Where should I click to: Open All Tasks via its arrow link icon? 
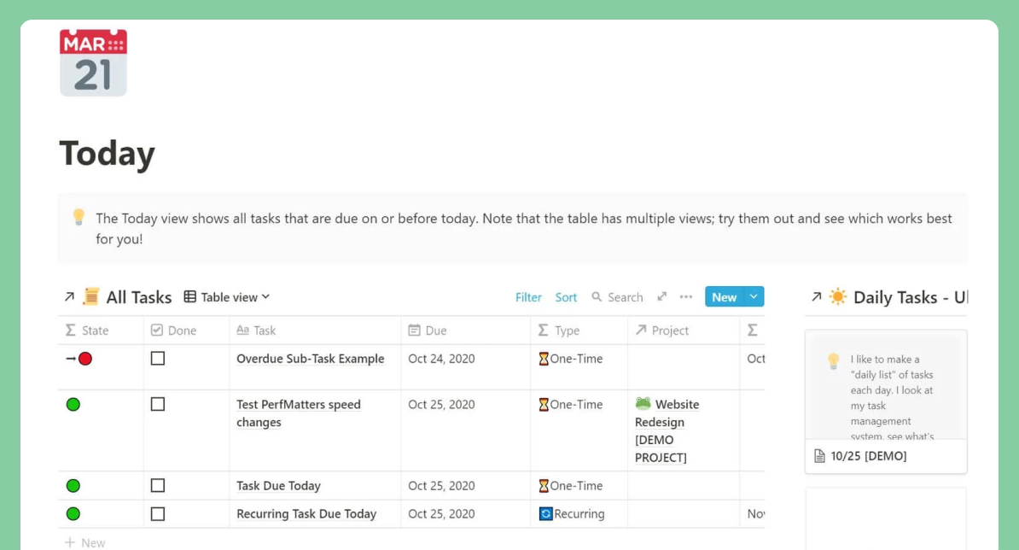(69, 296)
